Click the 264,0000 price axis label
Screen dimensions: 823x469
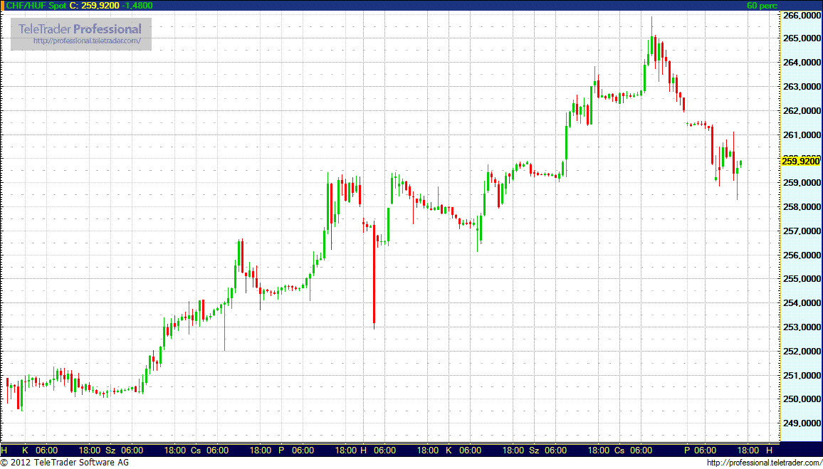(x=801, y=63)
